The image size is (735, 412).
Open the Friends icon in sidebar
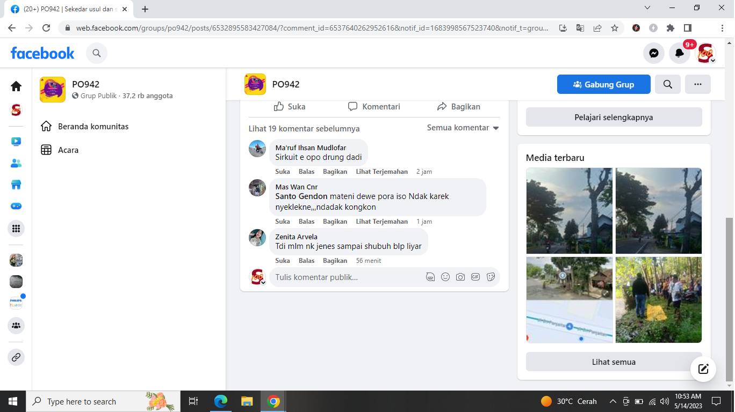point(16,163)
